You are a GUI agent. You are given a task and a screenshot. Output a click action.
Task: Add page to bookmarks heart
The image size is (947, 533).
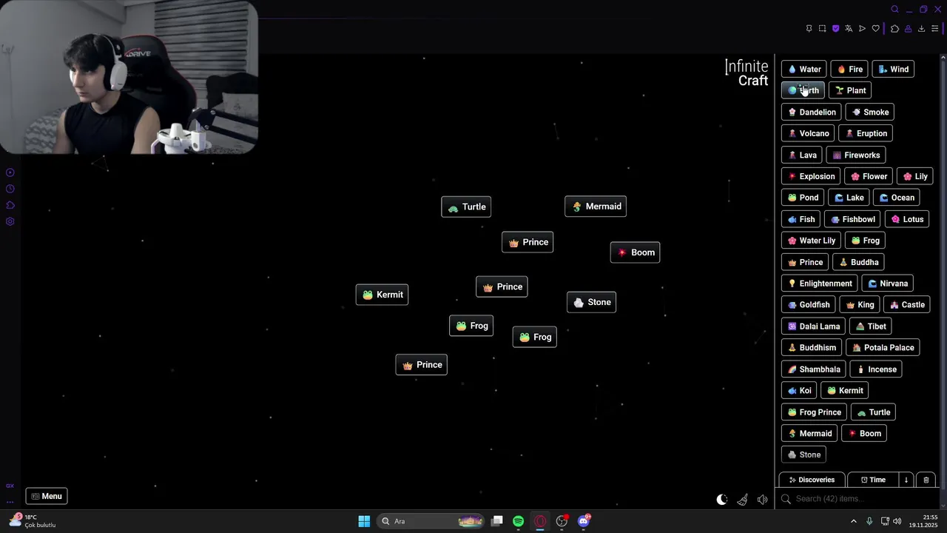[876, 29]
